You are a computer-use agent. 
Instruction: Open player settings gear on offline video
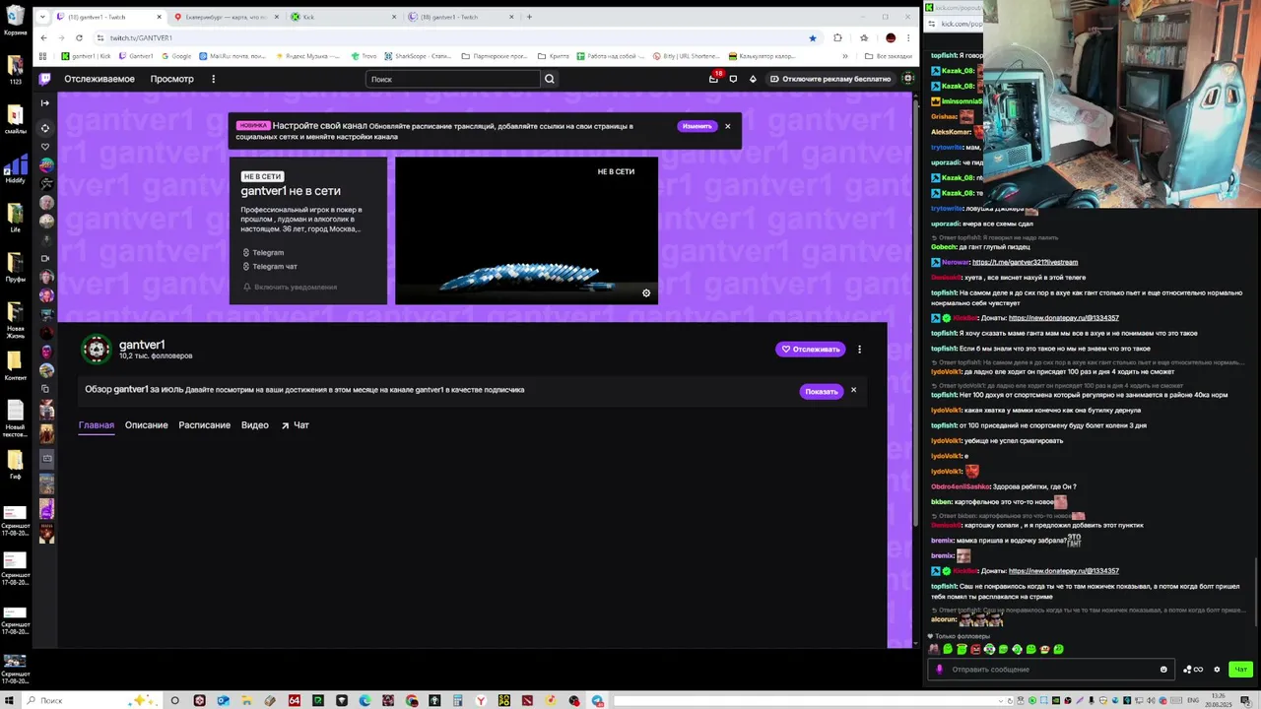(646, 292)
